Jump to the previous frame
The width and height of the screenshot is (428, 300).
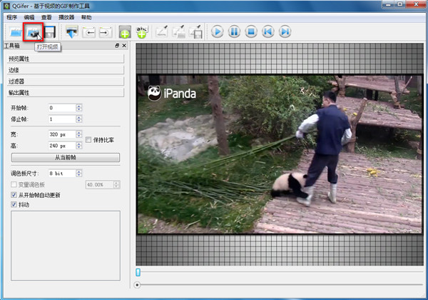pos(268,32)
